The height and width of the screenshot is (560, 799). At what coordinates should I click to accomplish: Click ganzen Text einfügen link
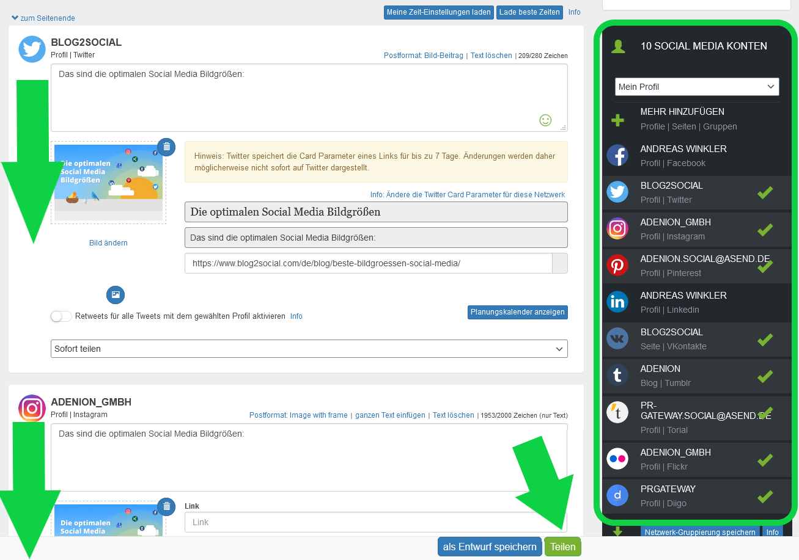click(x=390, y=415)
